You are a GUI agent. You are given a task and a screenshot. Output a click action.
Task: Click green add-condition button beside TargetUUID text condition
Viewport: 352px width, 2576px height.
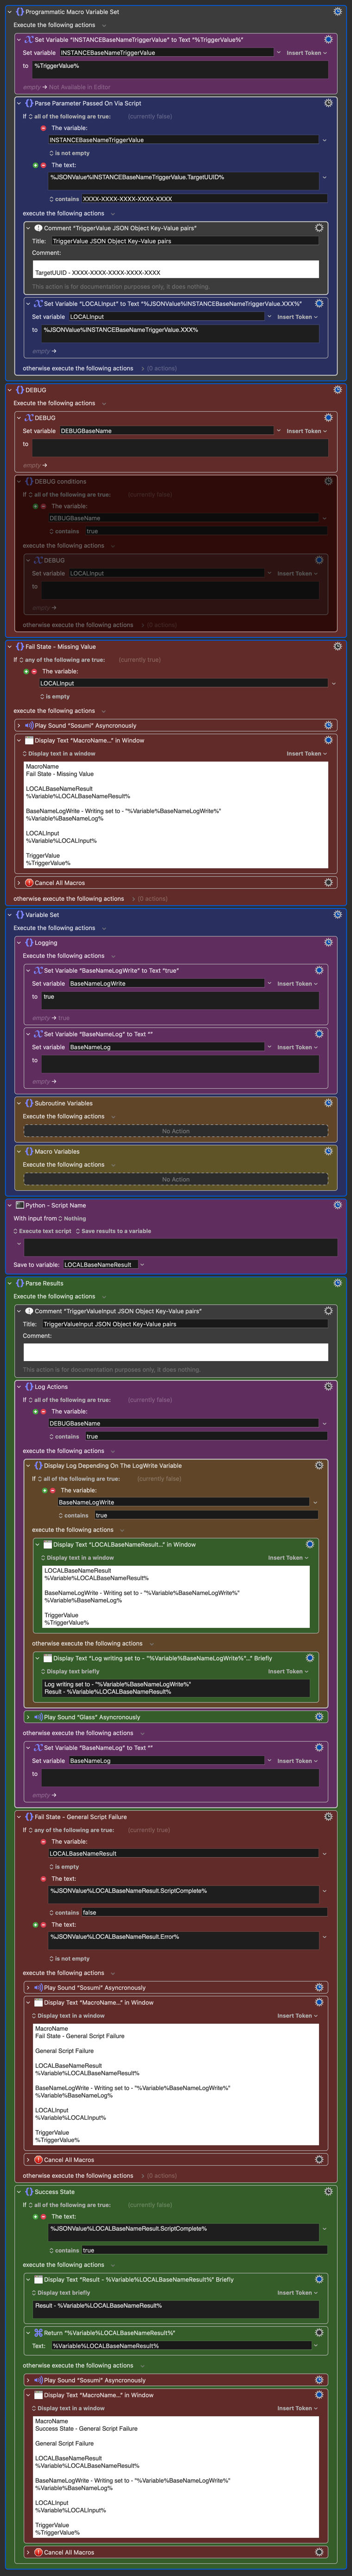pos(34,165)
